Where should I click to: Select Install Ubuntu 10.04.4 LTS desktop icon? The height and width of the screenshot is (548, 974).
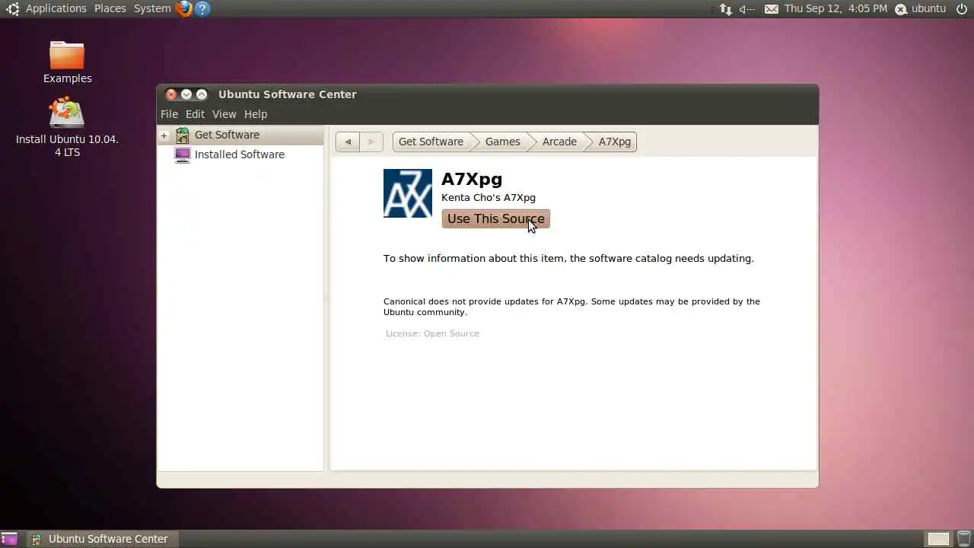point(67,127)
